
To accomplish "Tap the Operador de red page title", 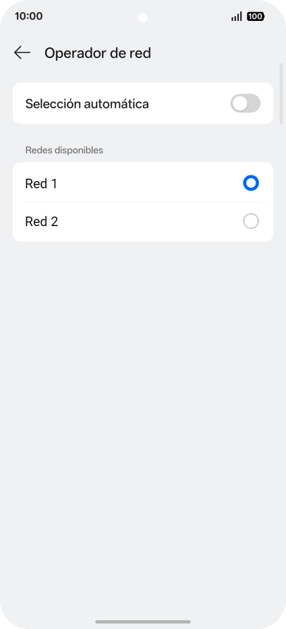I will click(x=98, y=53).
